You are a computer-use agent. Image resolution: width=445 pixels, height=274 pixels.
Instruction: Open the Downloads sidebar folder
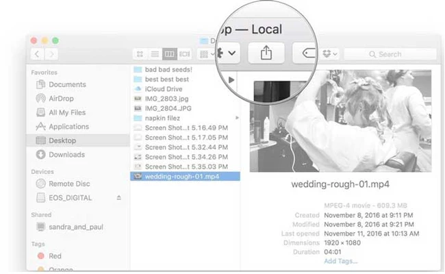point(66,155)
